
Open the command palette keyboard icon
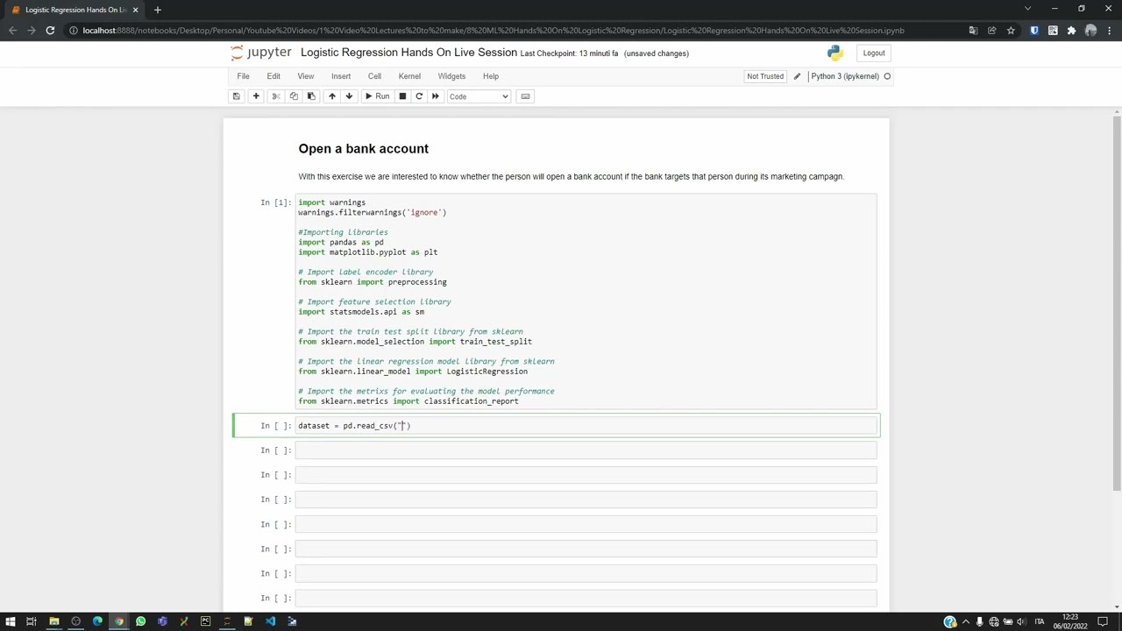(x=525, y=96)
